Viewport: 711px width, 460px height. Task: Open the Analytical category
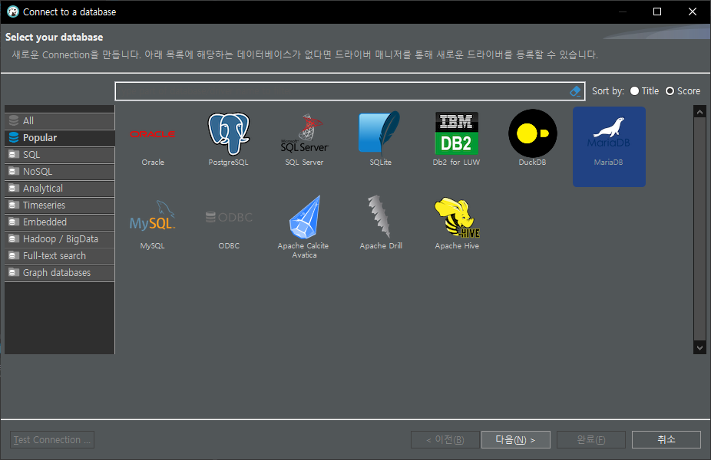point(59,189)
